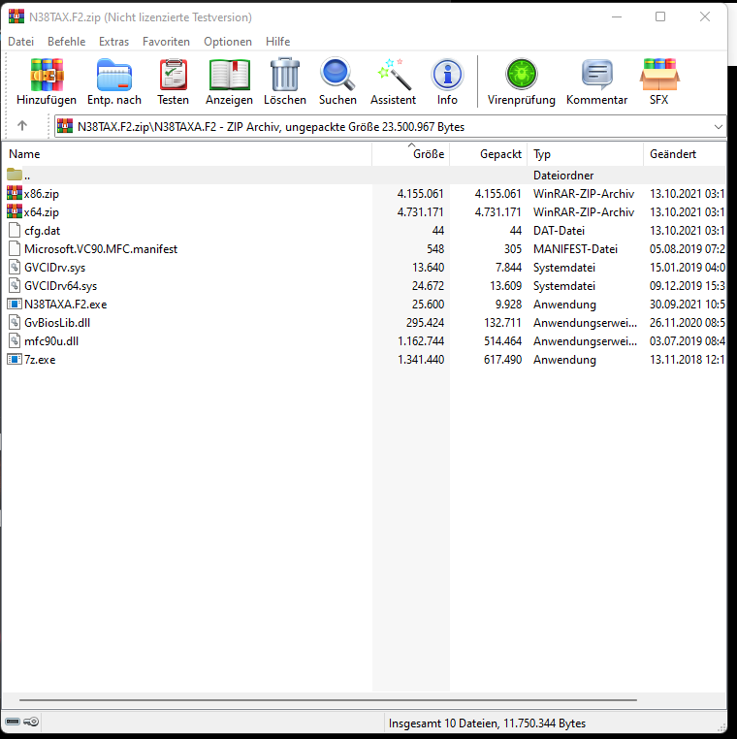Screen dimensions: 737x739
Task: Click size value 1.341.440
Action: tap(421, 360)
